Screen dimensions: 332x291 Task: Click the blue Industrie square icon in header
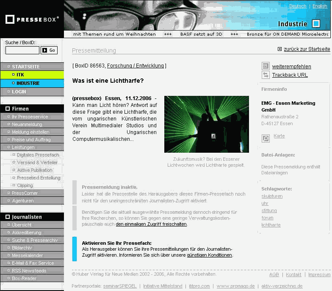point(316,24)
